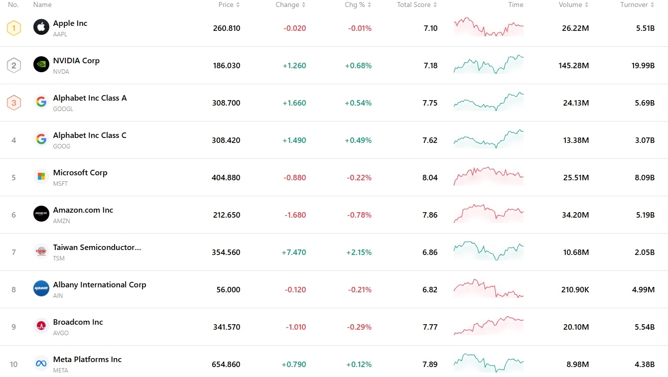Image resolution: width=668 pixels, height=377 pixels.
Task: Select the Name column header
Action: click(42, 4)
